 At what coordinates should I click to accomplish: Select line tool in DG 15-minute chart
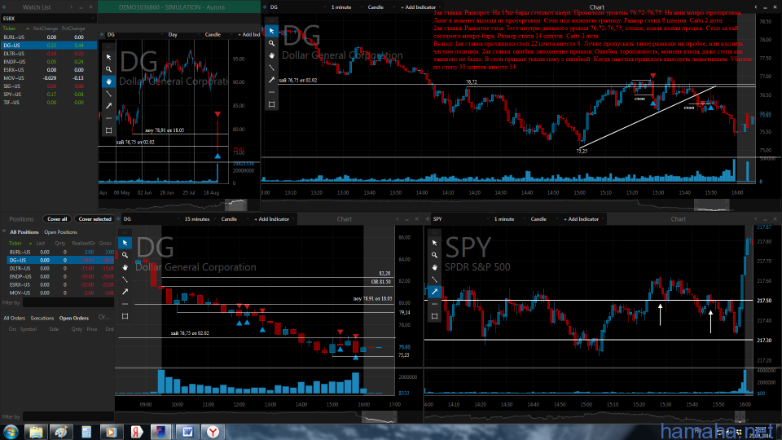125,279
